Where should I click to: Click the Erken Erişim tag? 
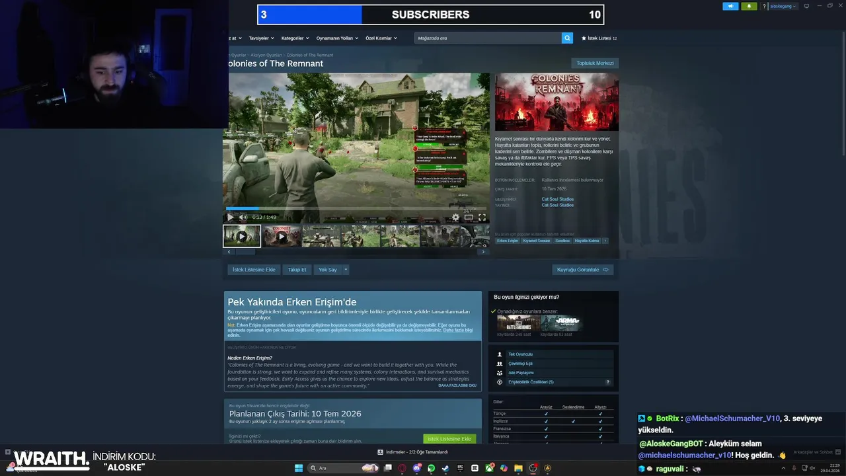[x=508, y=241]
